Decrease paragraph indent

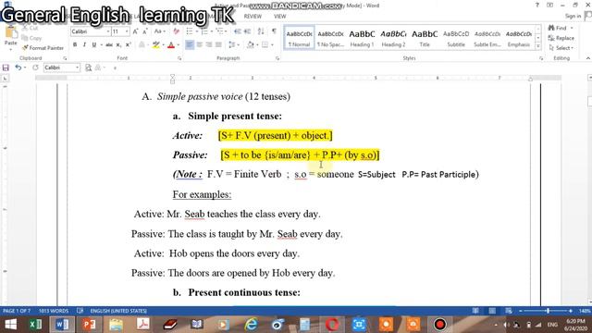[238, 31]
